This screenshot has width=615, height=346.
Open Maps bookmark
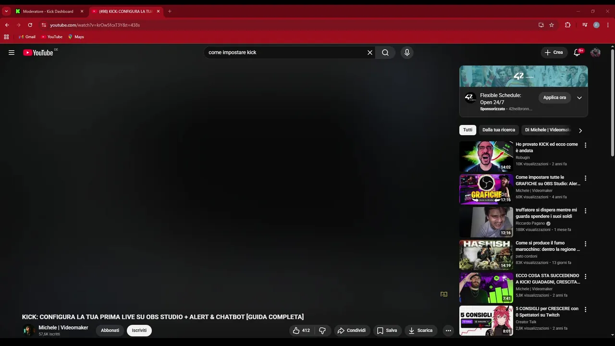tap(76, 37)
